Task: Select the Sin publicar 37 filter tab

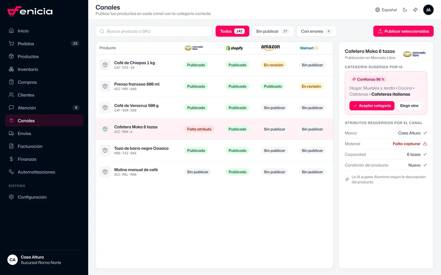Action: click(x=273, y=31)
